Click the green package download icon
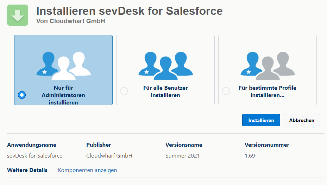 click(18, 15)
